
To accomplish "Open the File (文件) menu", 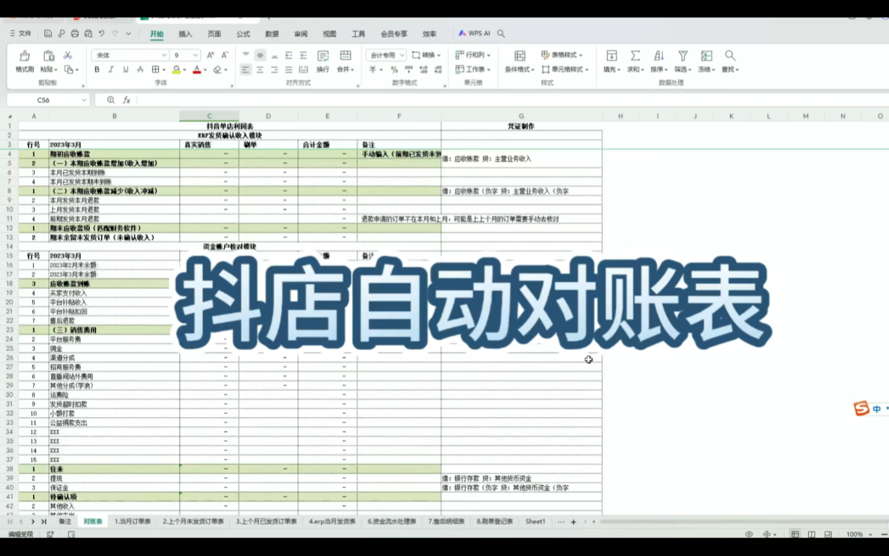I will point(20,34).
